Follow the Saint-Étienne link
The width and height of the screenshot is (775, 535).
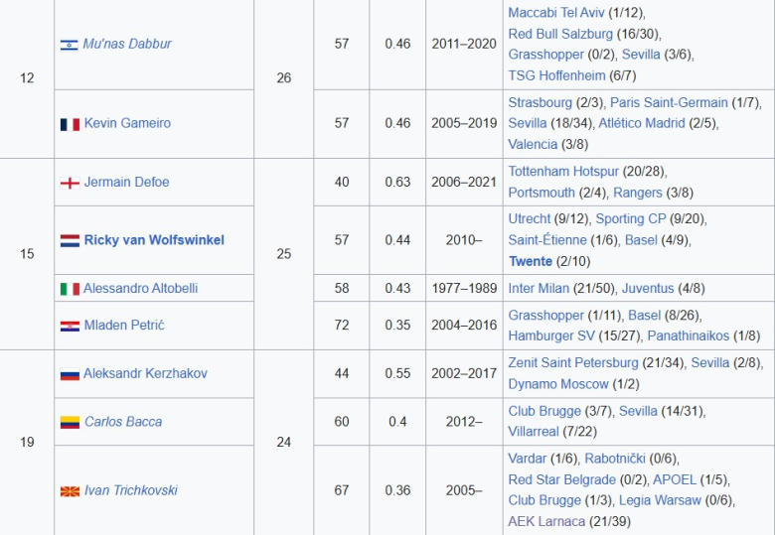(x=547, y=240)
